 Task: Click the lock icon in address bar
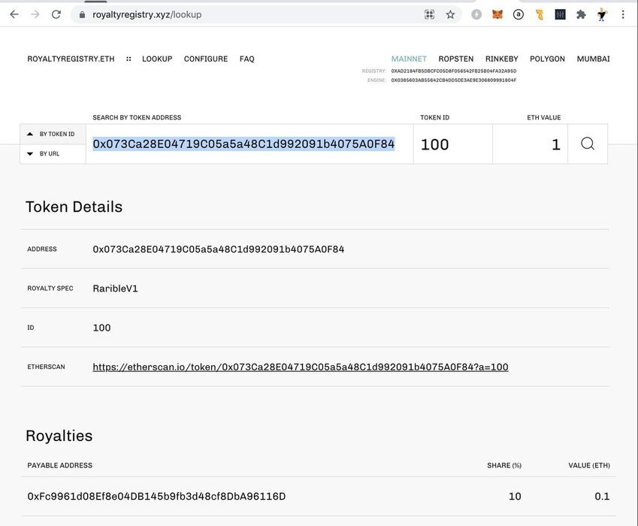(82, 14)
